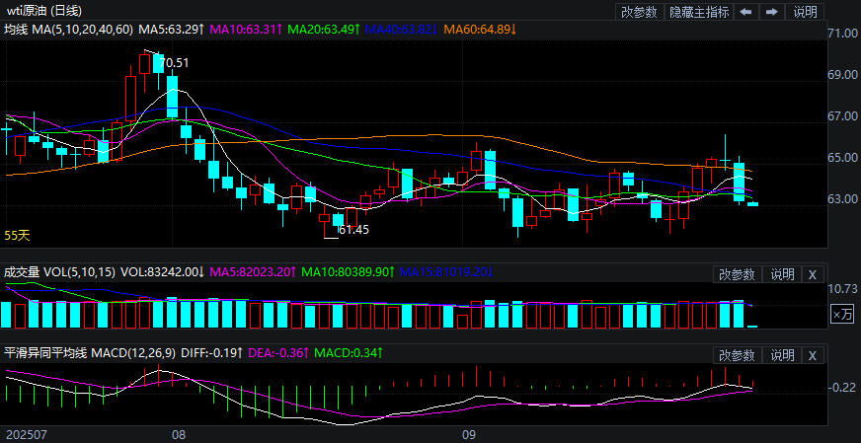
Task: Close the MACD indicator panel
Action: pyautogui.click(x=813, y=355)
